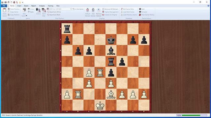Click Copy Position in Clipboard group
The height and width of the screenshot is (118, 211).
point(14,15)
